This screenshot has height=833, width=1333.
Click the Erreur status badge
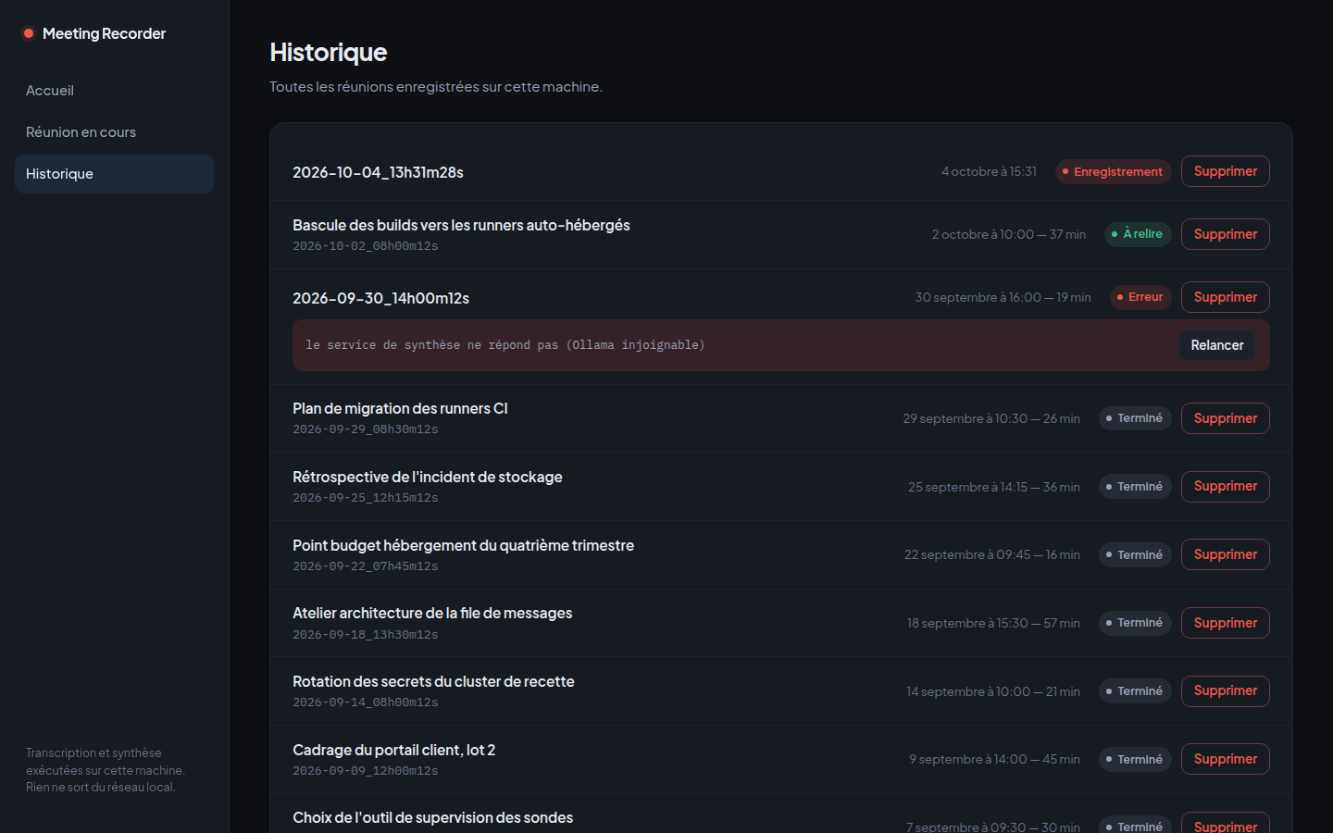coord(1140,297)
